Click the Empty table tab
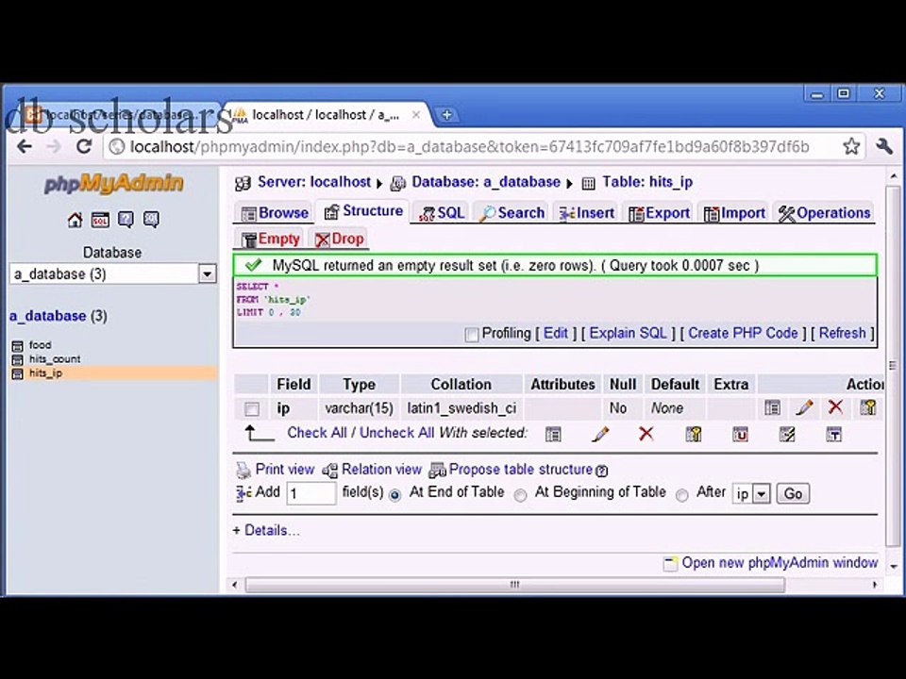The image size is (906, 679). 271,239
